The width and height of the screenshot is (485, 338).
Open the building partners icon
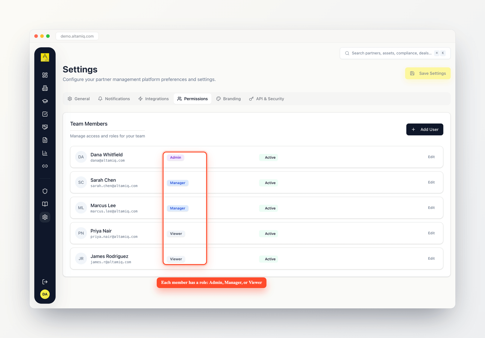[x=45, y=88]
